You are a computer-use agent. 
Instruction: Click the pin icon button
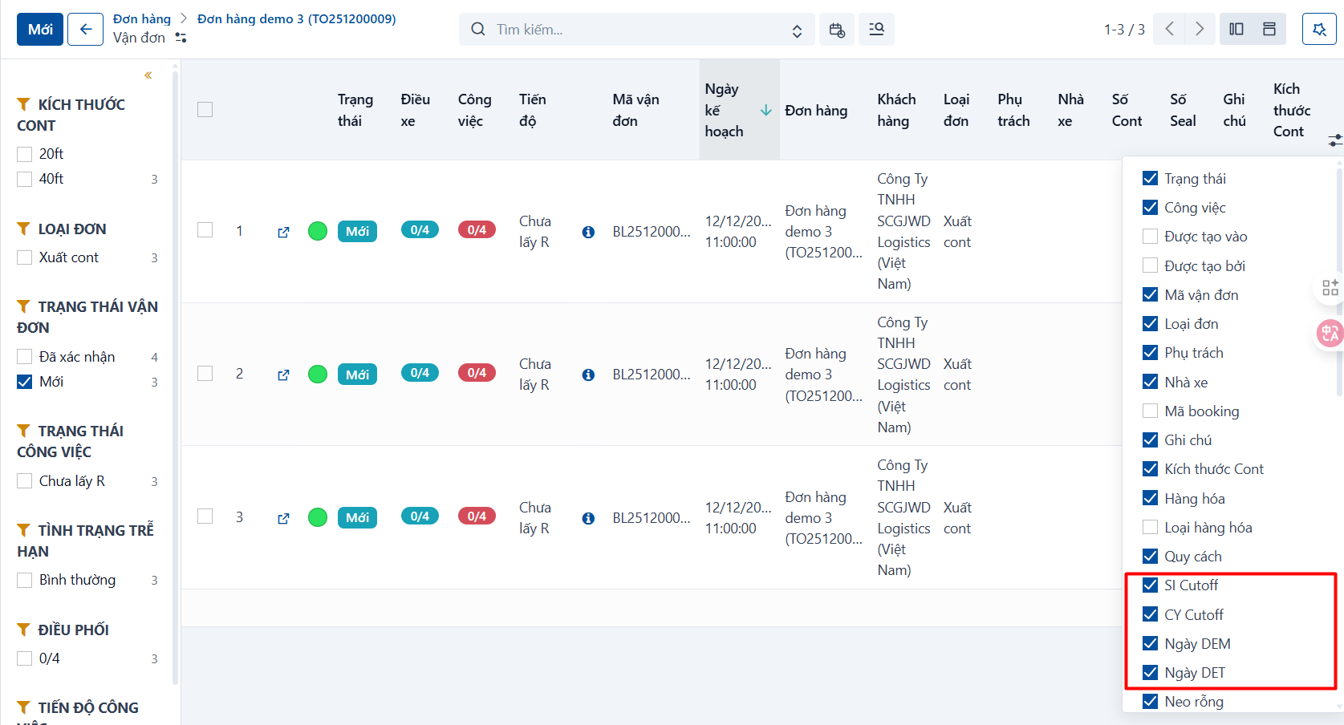(1319, 29)
